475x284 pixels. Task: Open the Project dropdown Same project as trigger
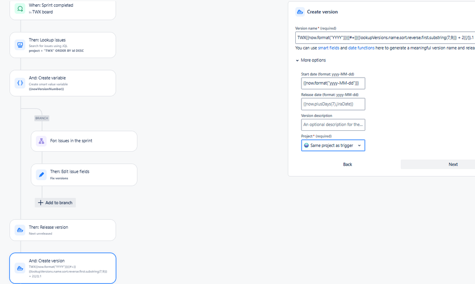[333, 146]
